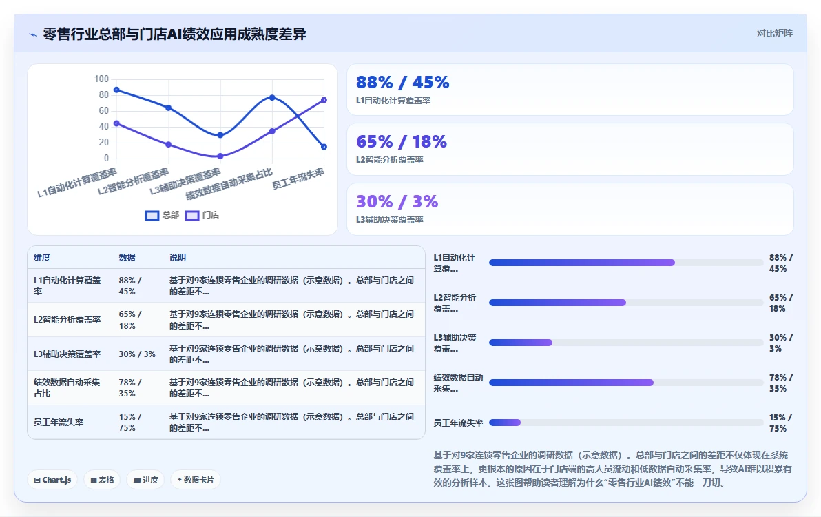
Task: Click 88% / 45% in the table
Action: [x=130, y=286]
